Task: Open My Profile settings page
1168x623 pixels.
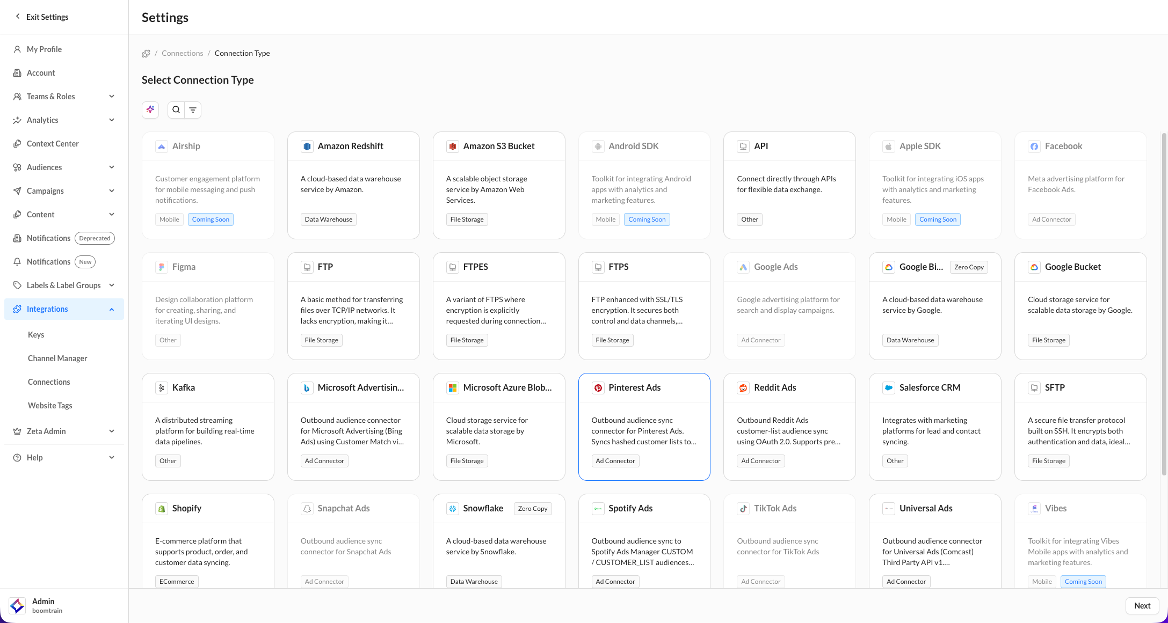Action: 64,49
